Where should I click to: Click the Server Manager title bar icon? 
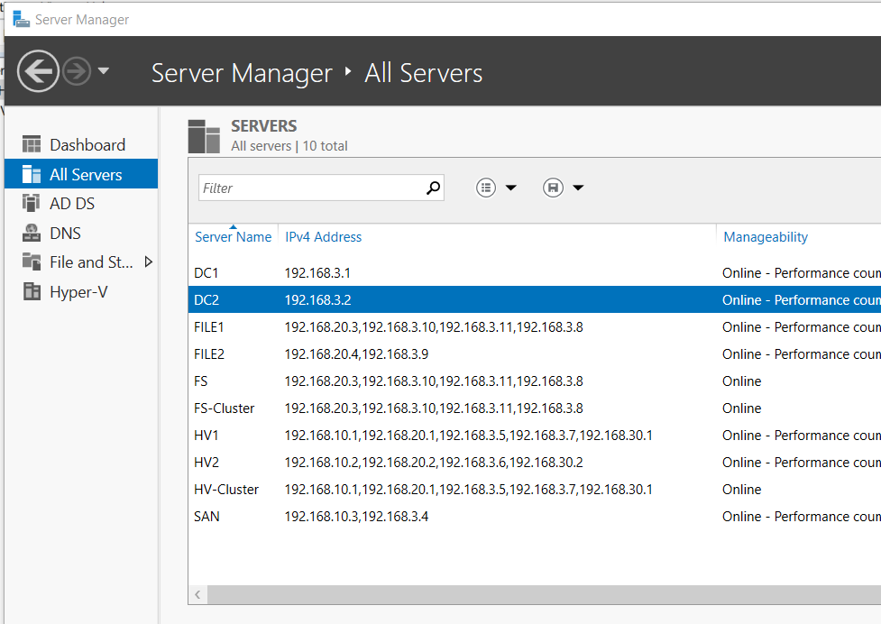(x=21, y=19)
